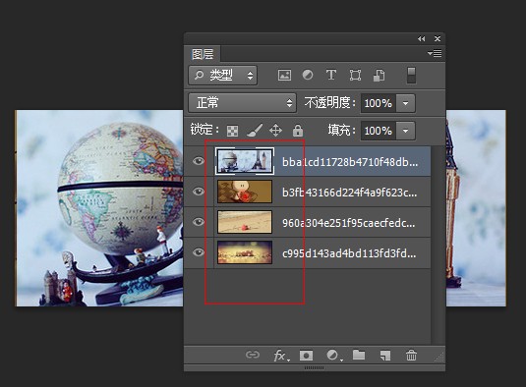Toggle the layer filtering switch

click(411, 75)
